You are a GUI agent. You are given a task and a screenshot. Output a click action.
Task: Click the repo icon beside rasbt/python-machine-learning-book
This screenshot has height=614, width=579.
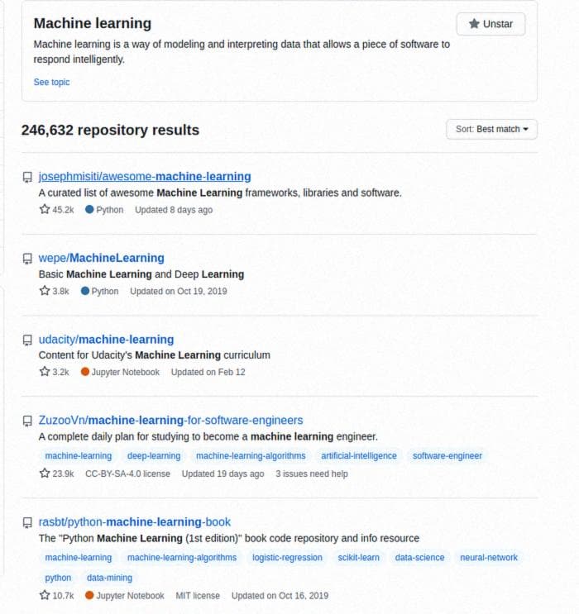(x=27, y=523)
